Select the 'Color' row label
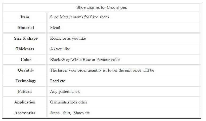The image size is (206, 121). 26,60
